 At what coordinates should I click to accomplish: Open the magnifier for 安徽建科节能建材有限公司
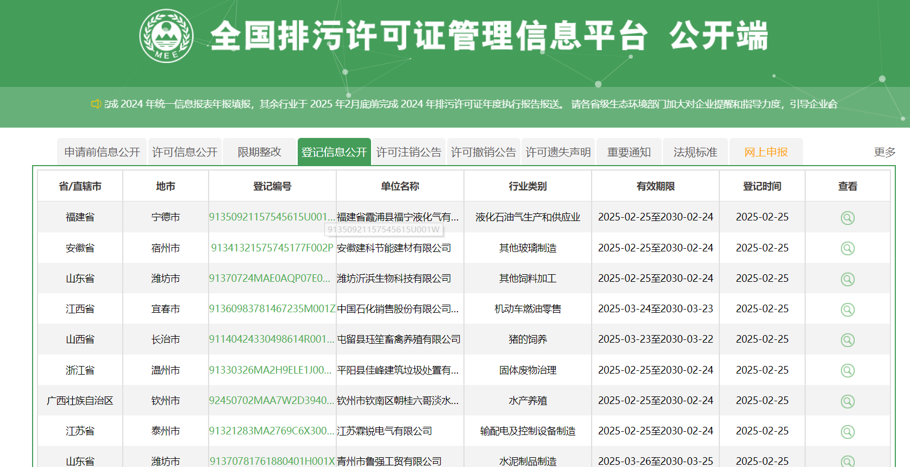point(848,248)
